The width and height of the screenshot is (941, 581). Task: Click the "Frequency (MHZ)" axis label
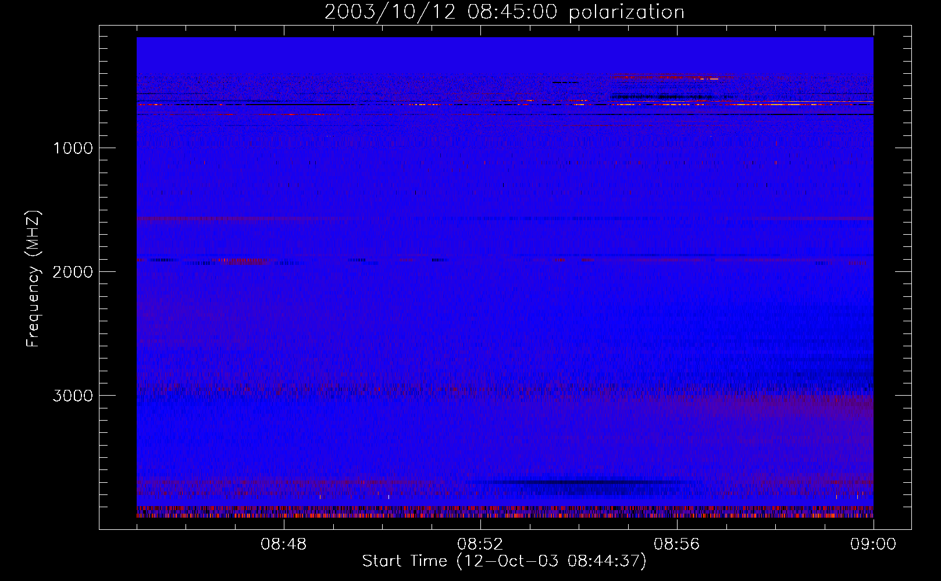pos(33,278)
